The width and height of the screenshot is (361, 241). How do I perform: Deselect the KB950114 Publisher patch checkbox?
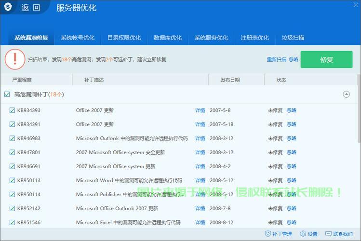13,194
